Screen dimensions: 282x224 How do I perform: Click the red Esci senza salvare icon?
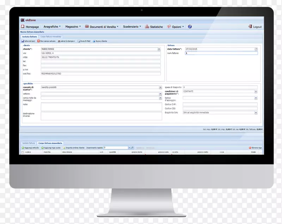38,41
